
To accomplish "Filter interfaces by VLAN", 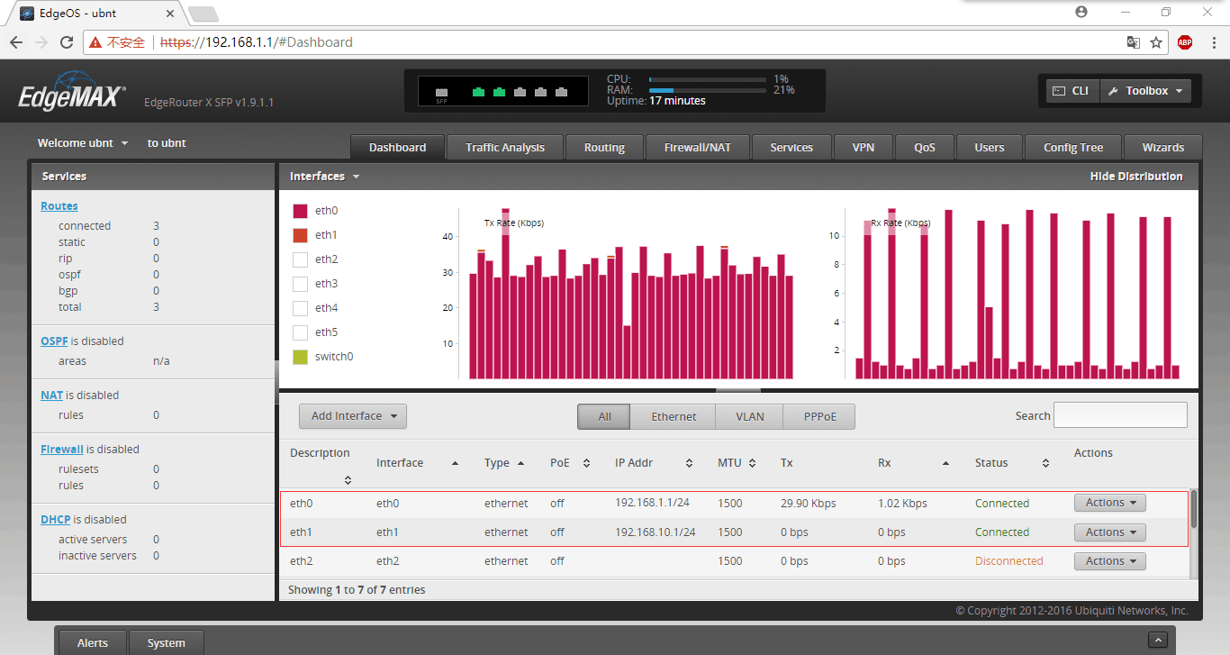I will (x=749, y=416).
